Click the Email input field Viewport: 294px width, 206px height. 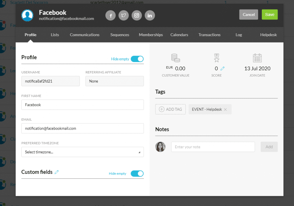coord(82,129)
